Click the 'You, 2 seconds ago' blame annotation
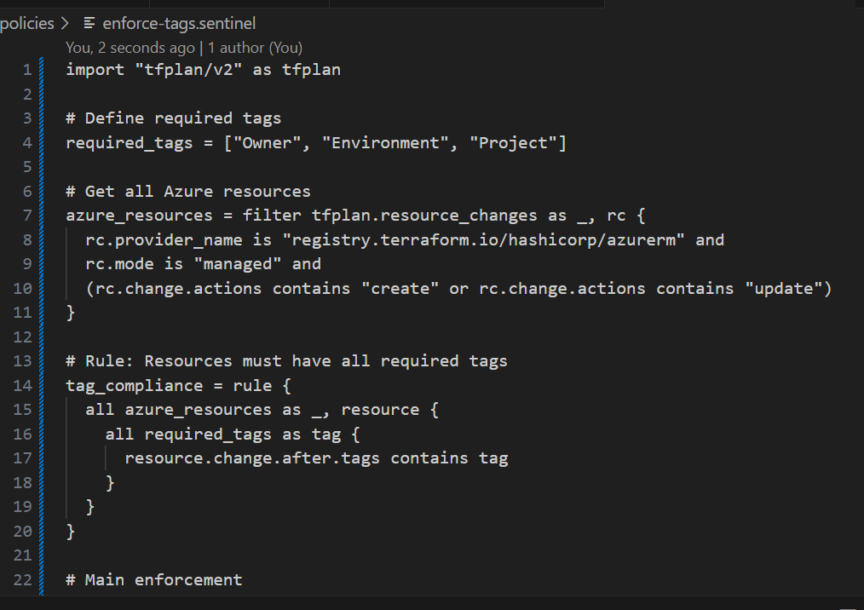Image resolution: width=864 pixels, height=610 pixels. [x=130, y=48]
